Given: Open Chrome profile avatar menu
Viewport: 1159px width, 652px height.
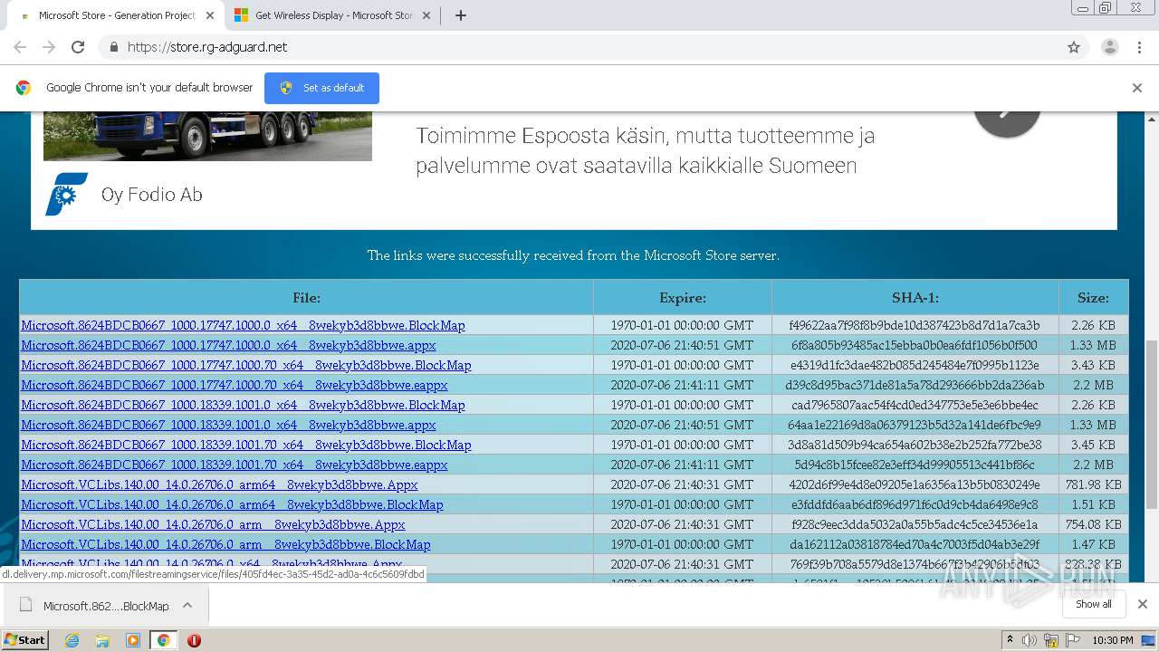Looking at the screenshot, I should [1109, 47].
